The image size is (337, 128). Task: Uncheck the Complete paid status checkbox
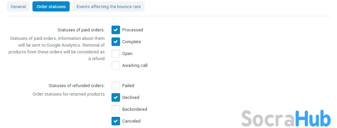pos(116,42)
